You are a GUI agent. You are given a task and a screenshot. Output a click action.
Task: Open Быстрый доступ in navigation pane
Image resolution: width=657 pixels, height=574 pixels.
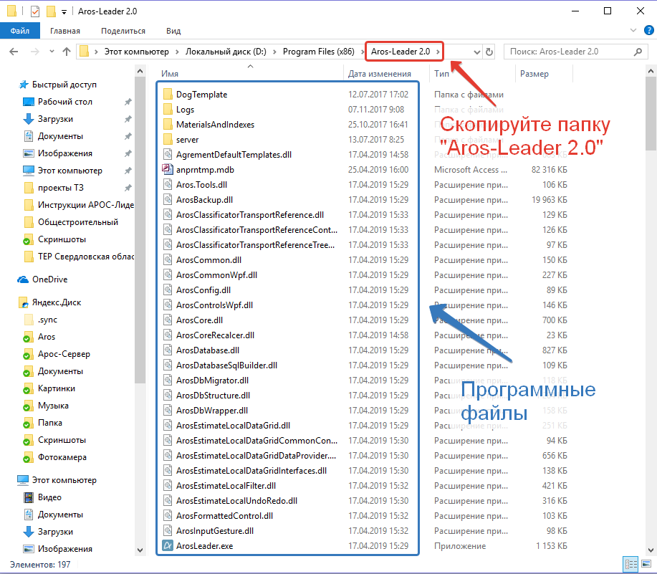coord(64,85)
